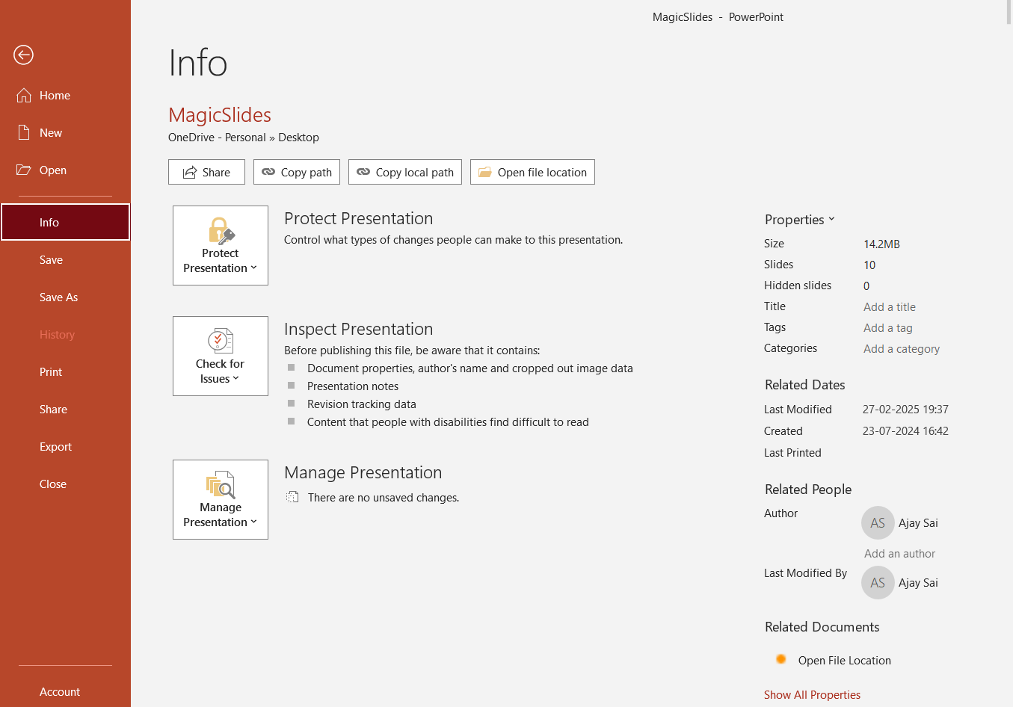Click the Created date 23-07-2024 16:42
The width and height of the screenshot is (1013, 707).
905,430
